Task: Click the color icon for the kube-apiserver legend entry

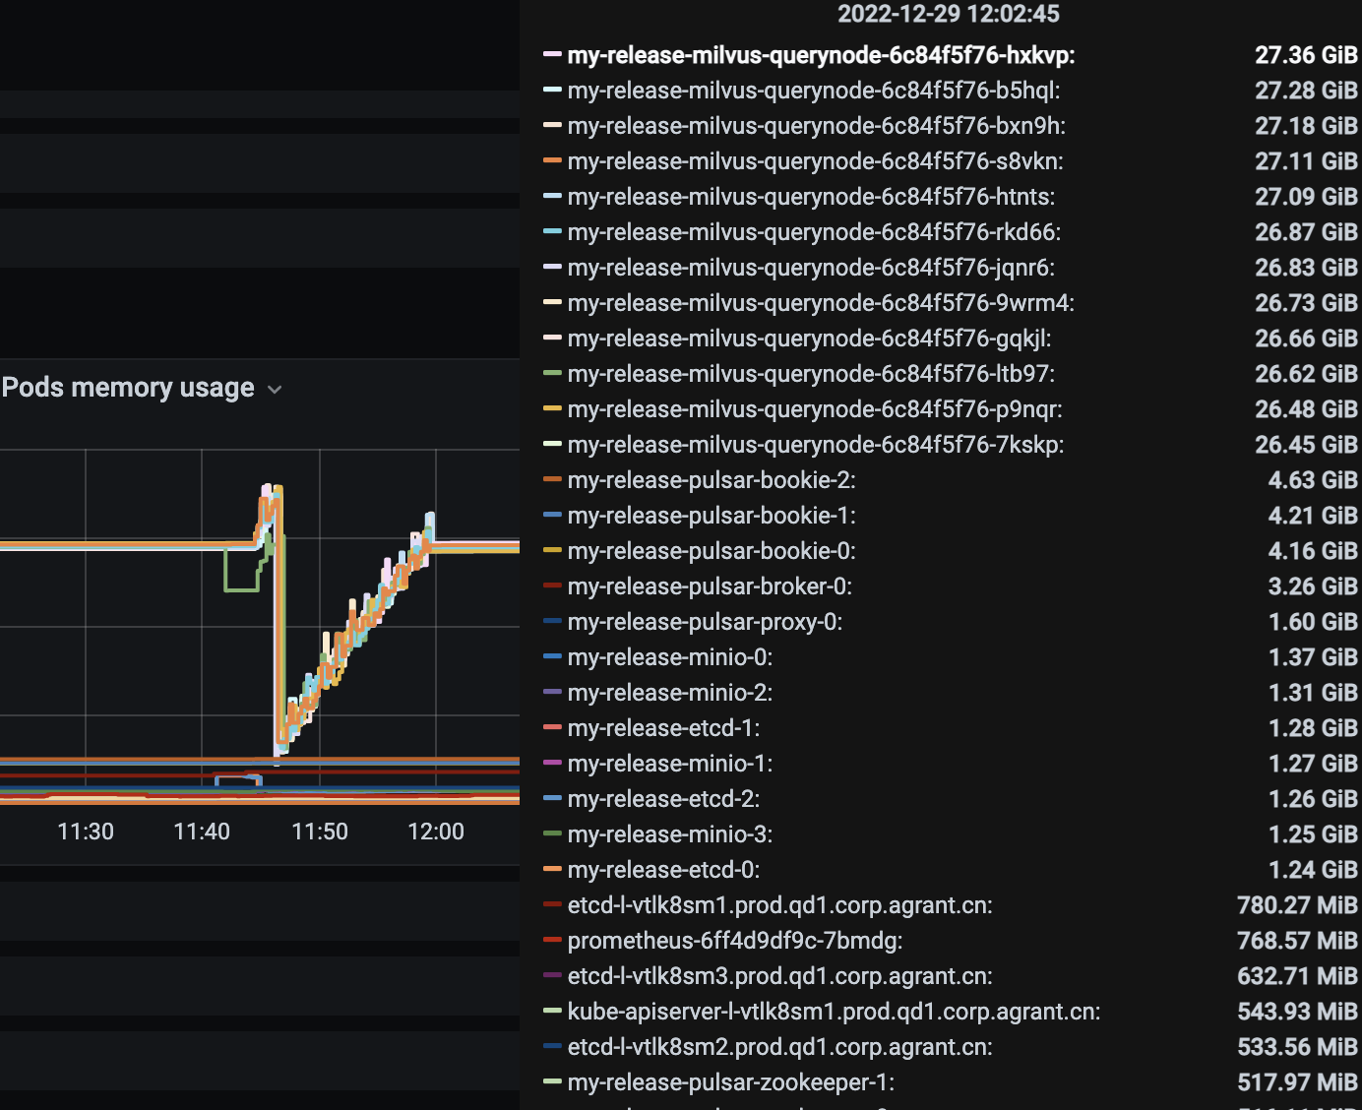Action: pyautogui.click(x=551, y=1012)
